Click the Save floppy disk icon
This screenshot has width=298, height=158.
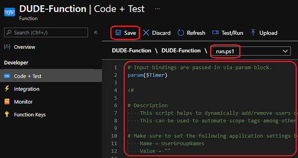[x=118, y=33]
